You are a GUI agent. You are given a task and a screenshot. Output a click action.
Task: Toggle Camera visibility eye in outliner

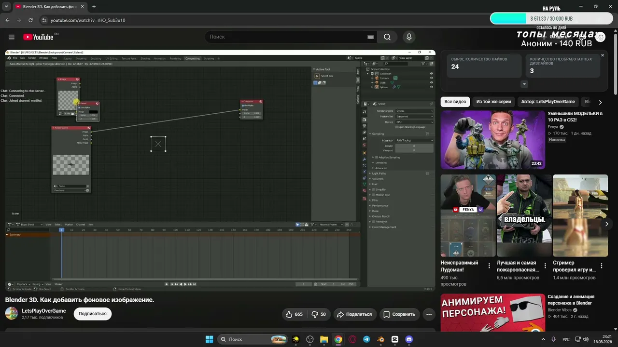431,78
